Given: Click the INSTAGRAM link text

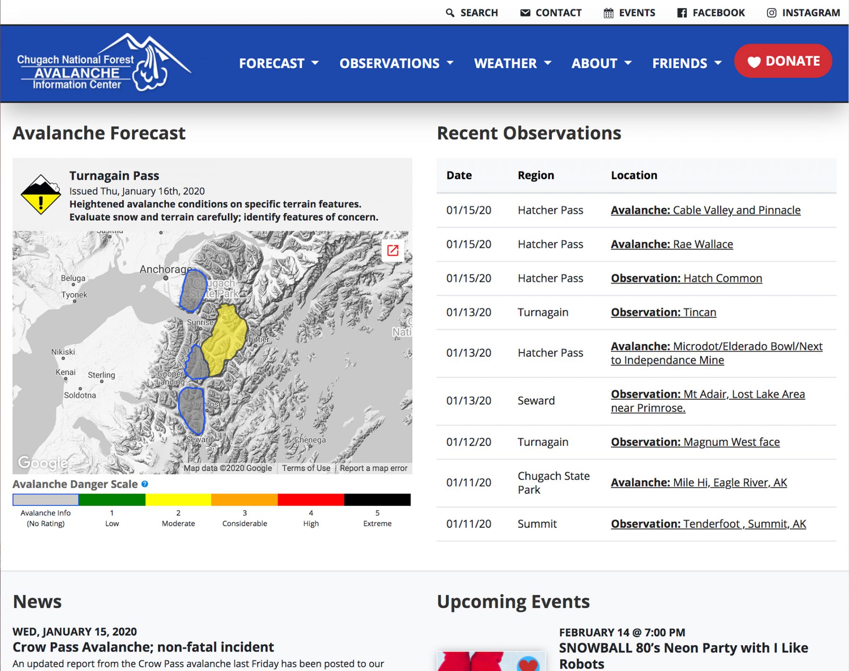Looking at the screenshot, I should [x=811, y=13].
